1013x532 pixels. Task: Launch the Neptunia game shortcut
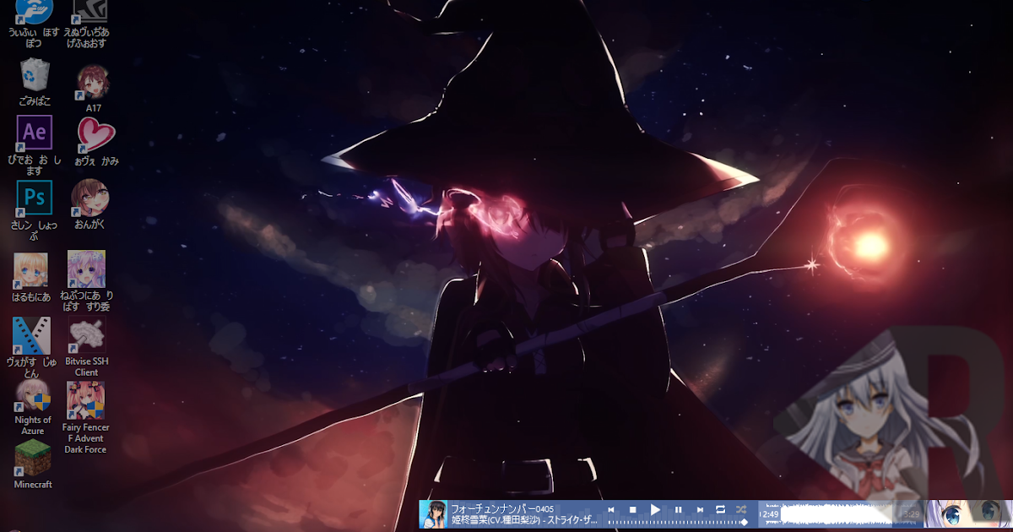86,269
